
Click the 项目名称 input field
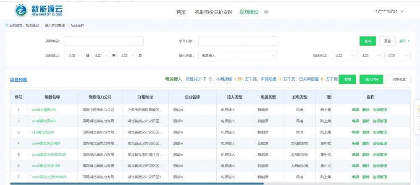click(237, 41)
